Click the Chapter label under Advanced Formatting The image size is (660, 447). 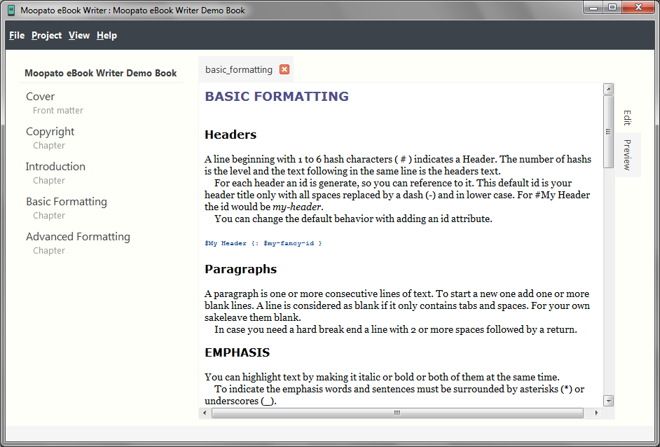(x=49, y=250)
